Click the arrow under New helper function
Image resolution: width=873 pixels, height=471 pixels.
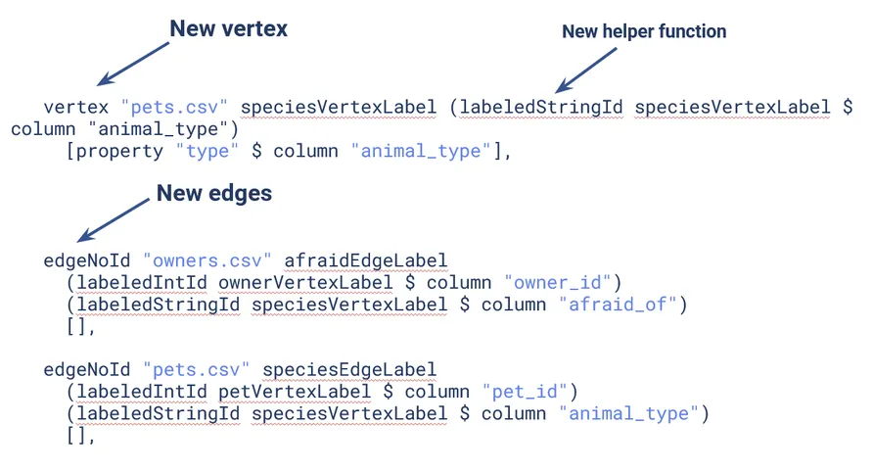(x=586, y=71)
